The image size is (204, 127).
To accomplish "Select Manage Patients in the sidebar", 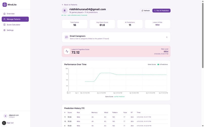I will [x=15, y=19].
